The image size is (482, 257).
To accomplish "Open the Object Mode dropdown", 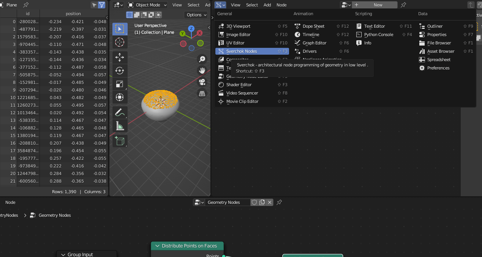I will tap(147, 5).
